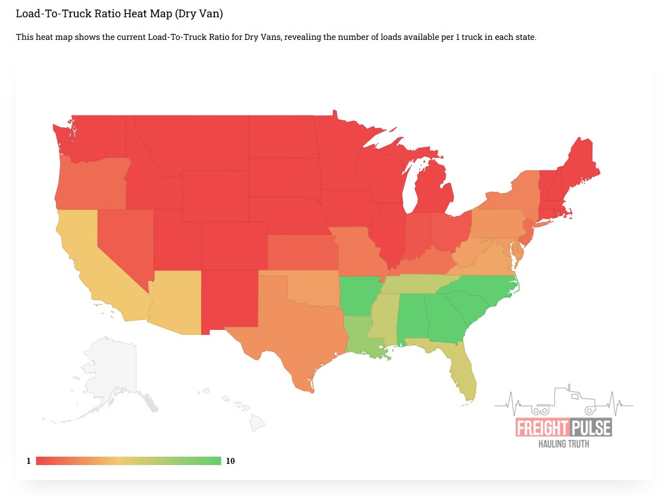The height and width of the screenshot is (496, 671).
Task: Select the state of Nevada
Action: (122, 238)
